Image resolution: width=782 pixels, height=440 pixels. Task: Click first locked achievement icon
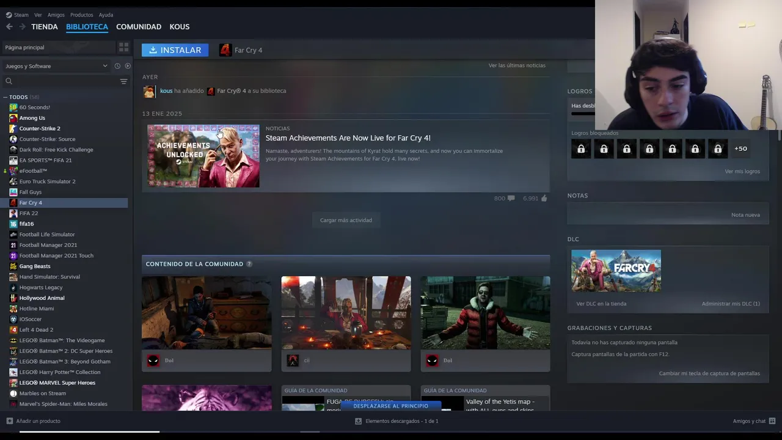[581, 148]
